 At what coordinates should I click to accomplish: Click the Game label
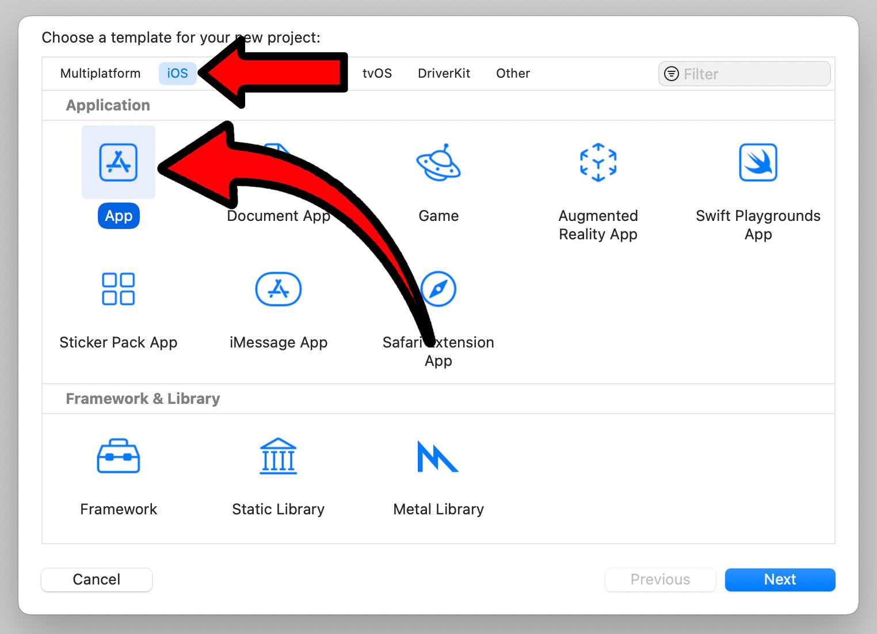(439, 216)
